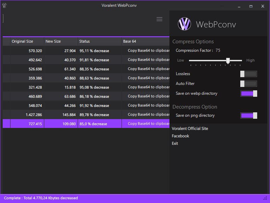Click the WebPconv logo in side panel

(184, 24)
